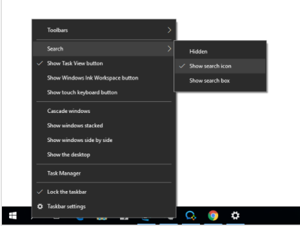Viewport: 300px width, 233px height.
Task: Open Task Manager from the context menu
Action: click(104, 173)
